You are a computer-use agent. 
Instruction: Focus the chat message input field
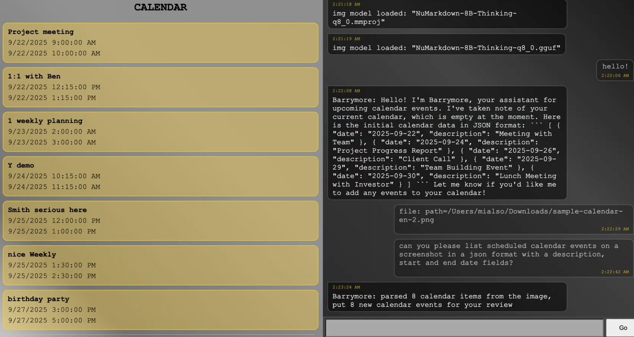point(464,327)
